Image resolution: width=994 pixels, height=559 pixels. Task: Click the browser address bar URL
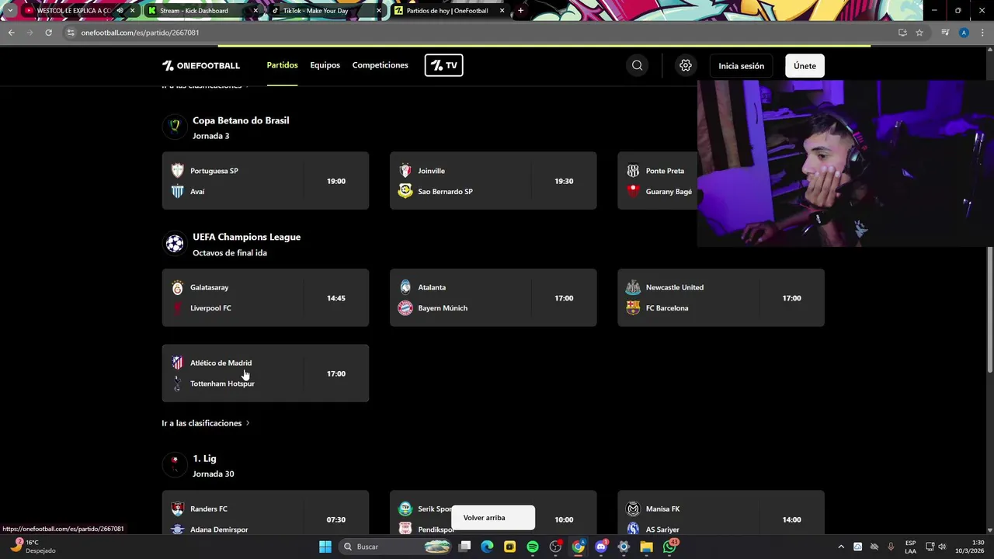coord(140,33)
